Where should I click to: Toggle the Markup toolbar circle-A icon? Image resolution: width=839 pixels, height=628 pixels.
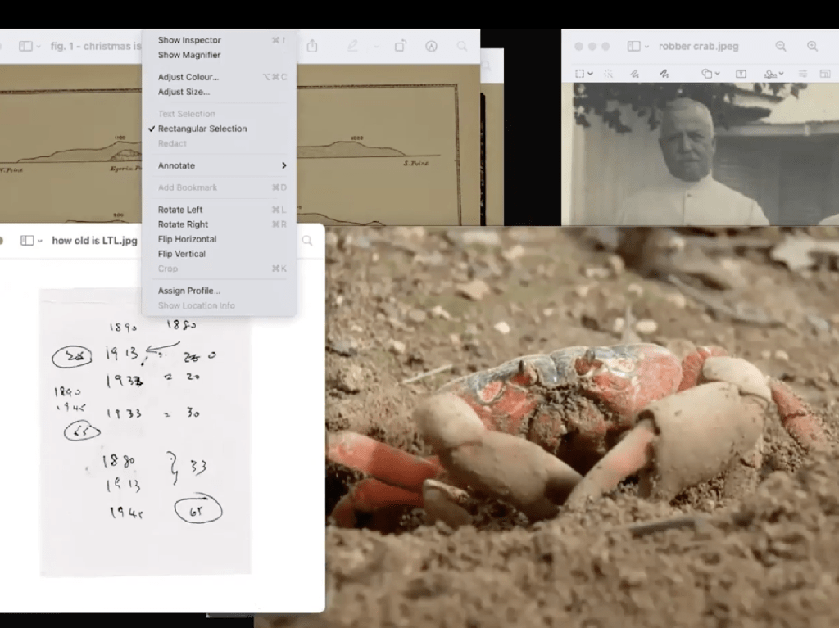[431, 47]
